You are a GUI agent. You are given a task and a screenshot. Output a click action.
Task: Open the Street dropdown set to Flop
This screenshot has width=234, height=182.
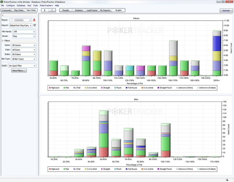(x=24, y=36)
